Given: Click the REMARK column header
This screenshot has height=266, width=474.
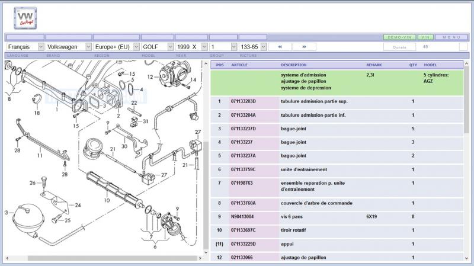Looking at the screenshot, I should coord(374,65).
